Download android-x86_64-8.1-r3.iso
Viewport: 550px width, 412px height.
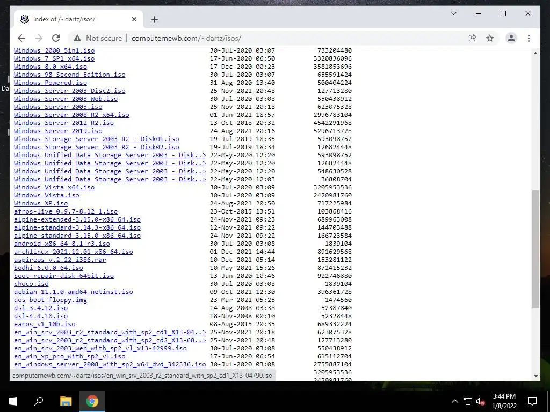tap(62, 244)
